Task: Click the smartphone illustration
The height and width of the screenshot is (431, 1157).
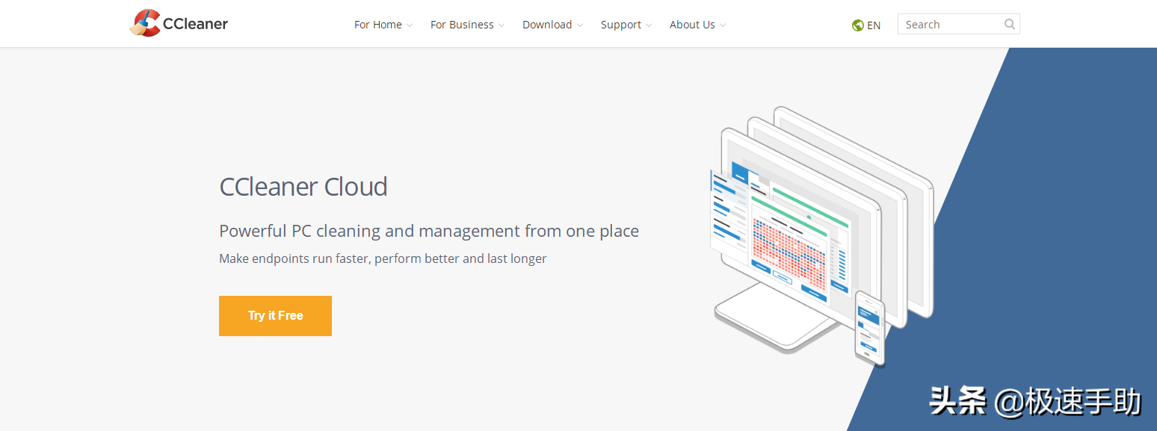Action: point(870,329)
